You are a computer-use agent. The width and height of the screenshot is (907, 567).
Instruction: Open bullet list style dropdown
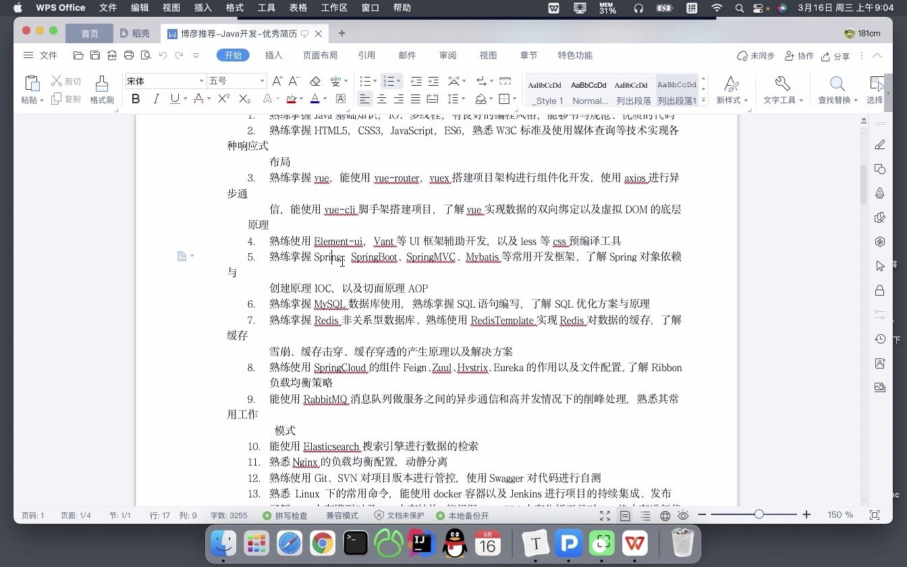375,81
